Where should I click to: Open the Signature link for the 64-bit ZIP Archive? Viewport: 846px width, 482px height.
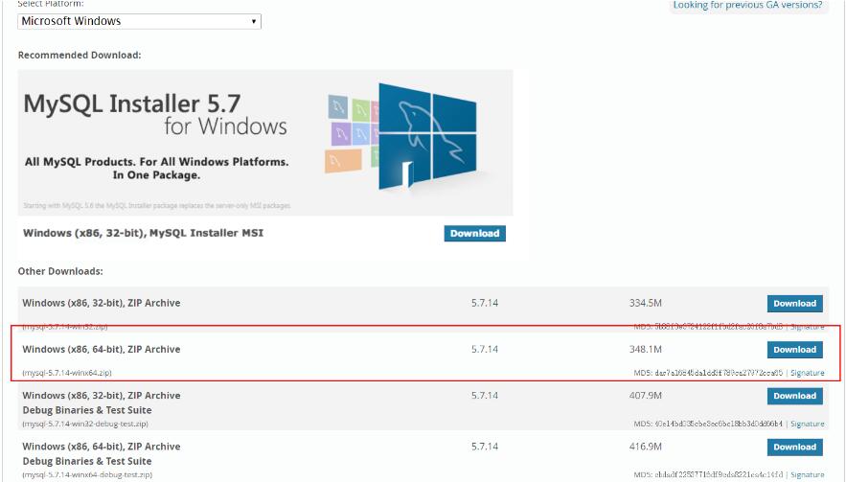pos(807,373)
